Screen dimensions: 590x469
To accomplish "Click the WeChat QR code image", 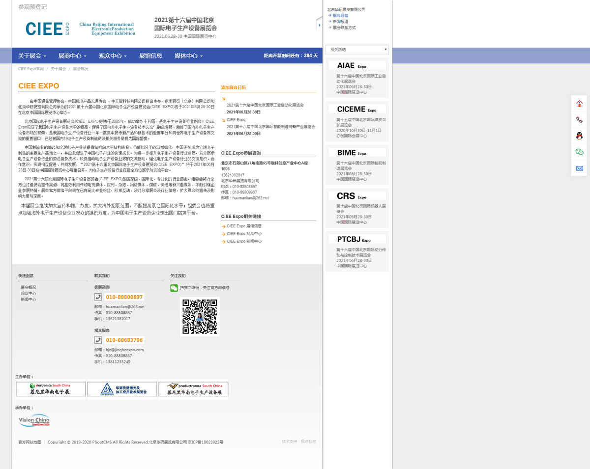I will click(x=200, y=317).
